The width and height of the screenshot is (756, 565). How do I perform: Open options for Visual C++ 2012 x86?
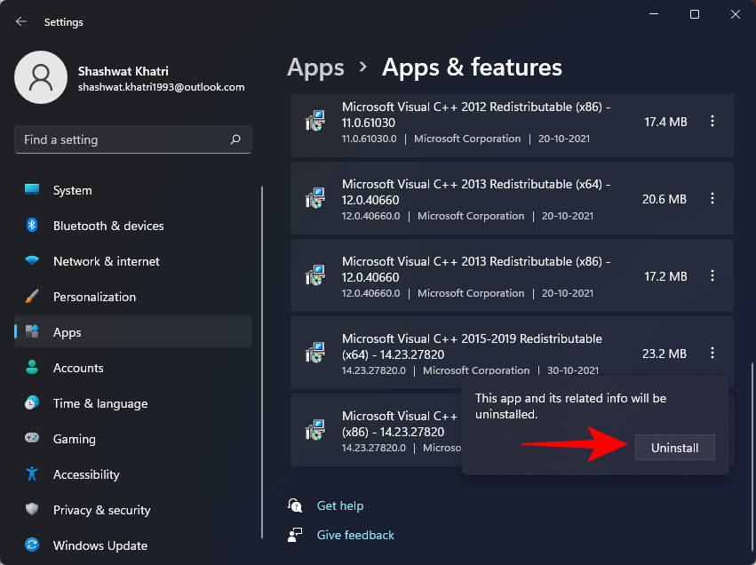pyautogui.click(x=712, y=122)
